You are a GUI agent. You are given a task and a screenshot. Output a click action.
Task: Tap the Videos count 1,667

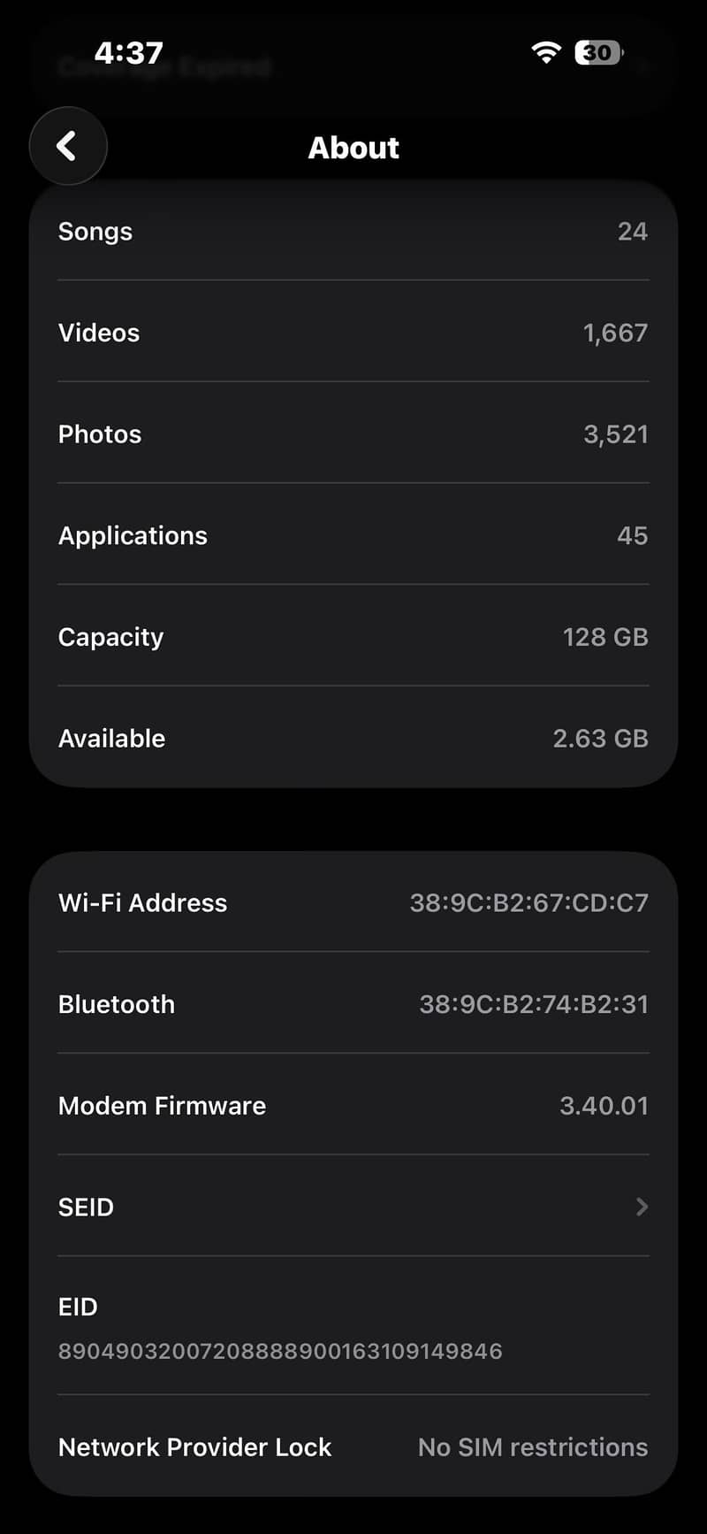[615, 334]
